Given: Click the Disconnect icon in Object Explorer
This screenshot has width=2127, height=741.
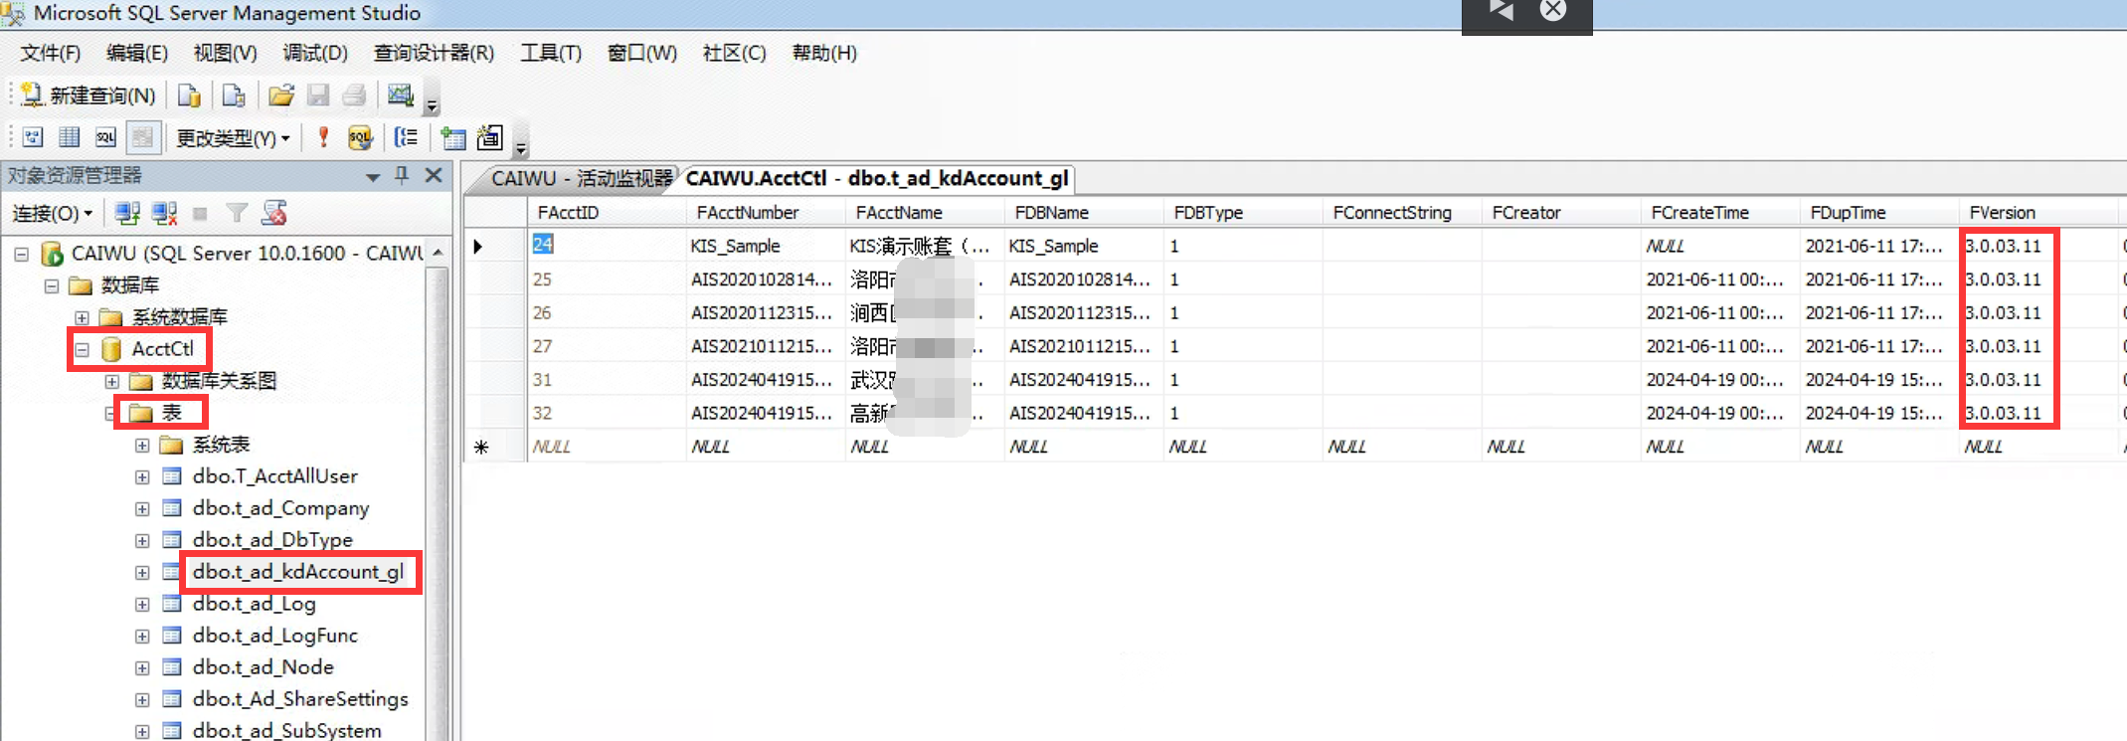Looking at the screenshot, I should 164,213.
